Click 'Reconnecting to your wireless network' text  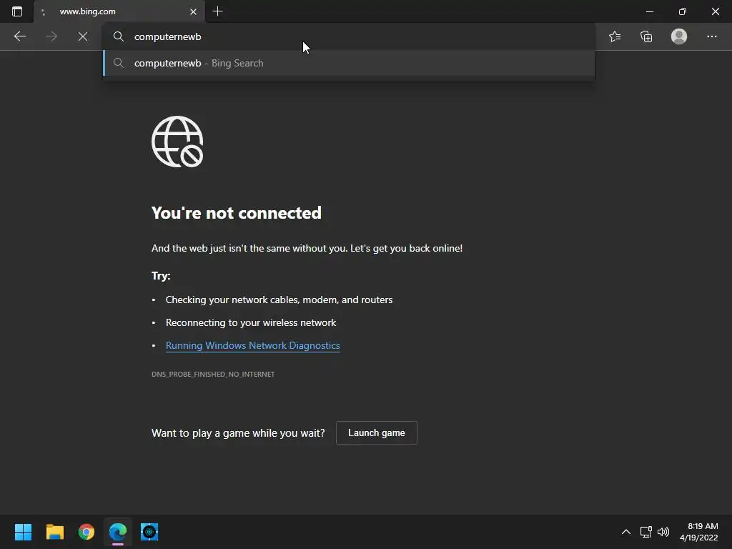tap(251, 322)
